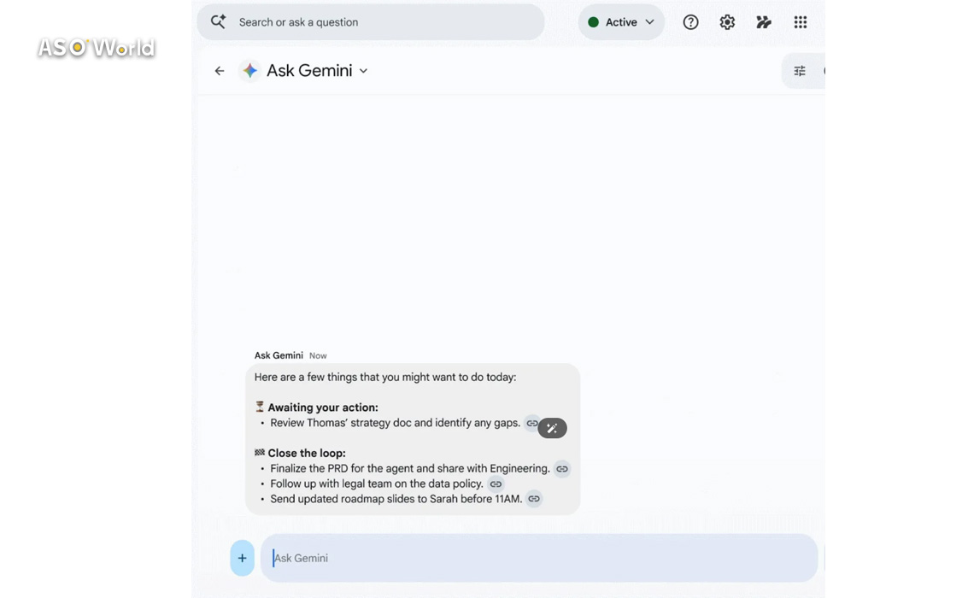Go back using the left arrow
The width and height of the screenshot is (974, 598).
[220, 71]
